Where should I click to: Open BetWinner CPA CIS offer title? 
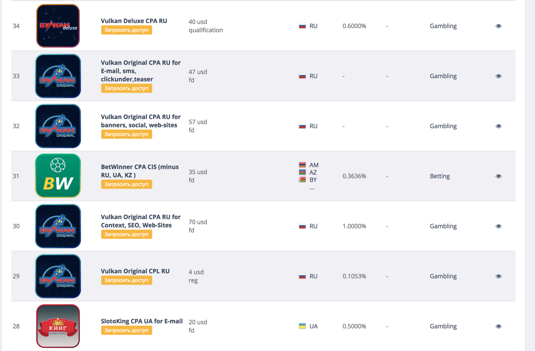(140, 171)
